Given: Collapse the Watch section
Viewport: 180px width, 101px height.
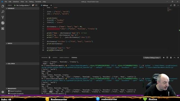Looking at the screenshot, I should pyautogui.click(x=22, y=43).
